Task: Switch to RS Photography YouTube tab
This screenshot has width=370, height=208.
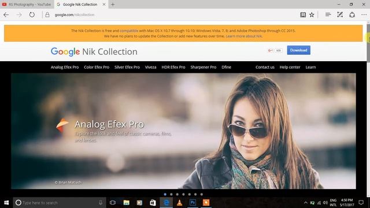Action: pyautogui.click(x=27, y=4)
